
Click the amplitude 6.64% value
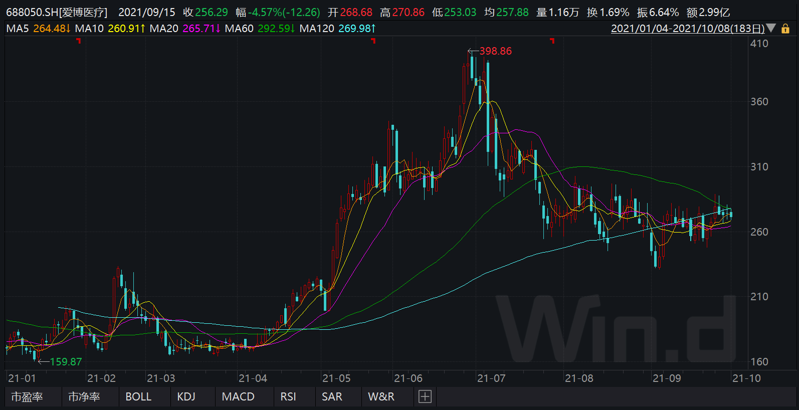(x=664, y=13)
